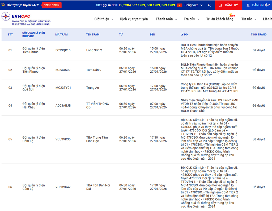
Task: Click the Tên trạm column header
Action: pos(92,35)
